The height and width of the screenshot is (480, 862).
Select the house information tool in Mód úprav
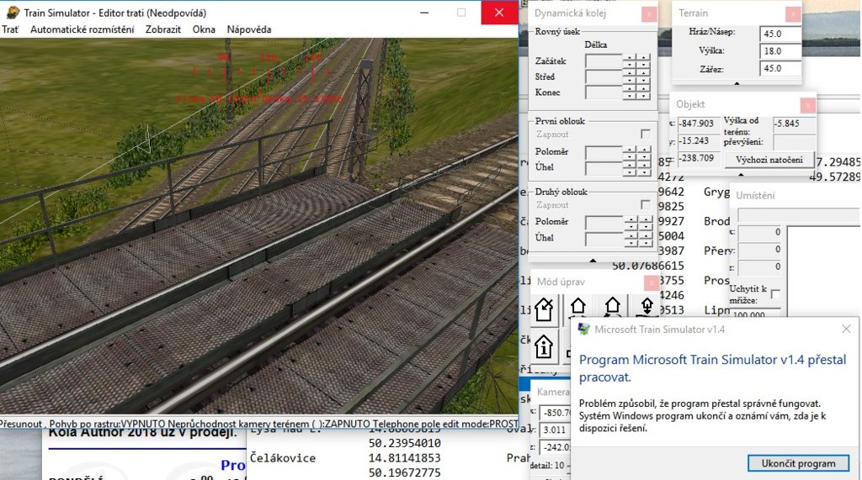click(x=544, y=346)
